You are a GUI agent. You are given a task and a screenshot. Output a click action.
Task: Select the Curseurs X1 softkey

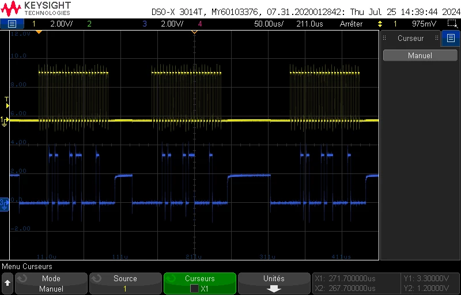200,283
